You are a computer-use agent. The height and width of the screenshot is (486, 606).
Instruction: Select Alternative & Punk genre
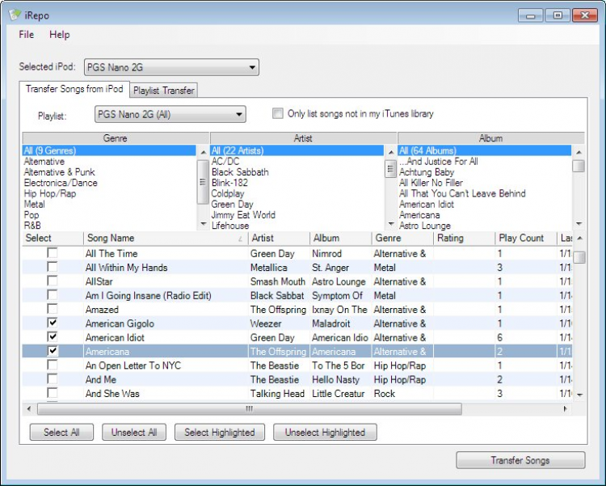pyautogui.click(x=109, y=171)
